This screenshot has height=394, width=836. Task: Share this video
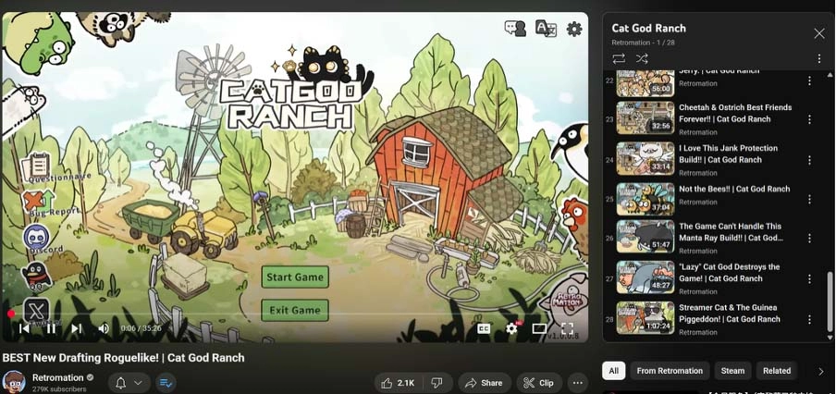tap(484, 383)
